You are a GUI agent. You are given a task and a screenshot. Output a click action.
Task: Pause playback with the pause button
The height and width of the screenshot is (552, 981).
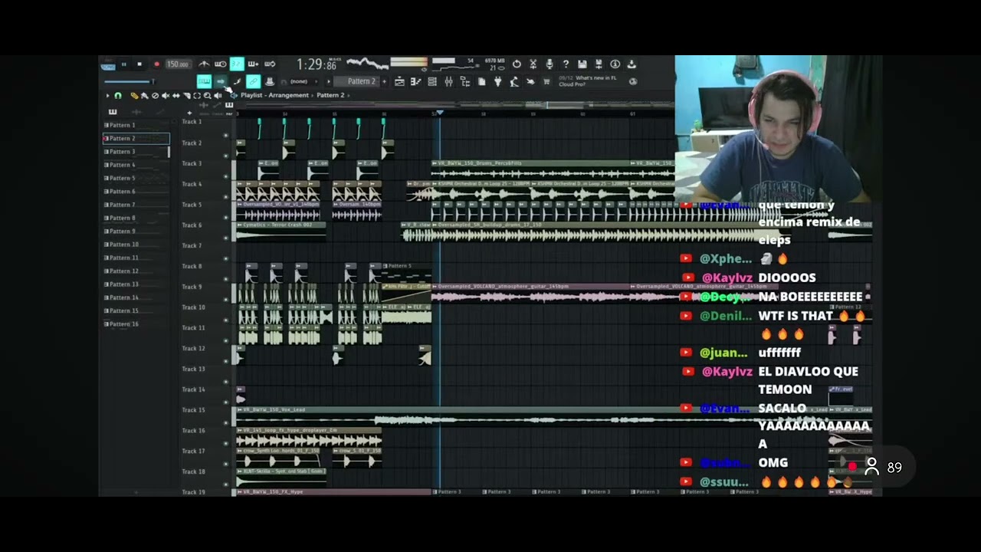tap(123, 64)
